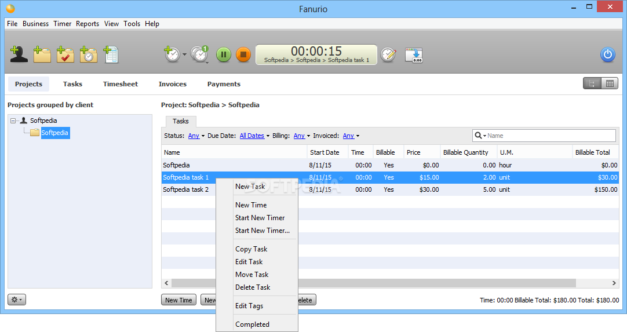Image resolution: width=627 pixels, height=332 pixels.
Task: Stop the running timer
Action: tap(243, 54)
